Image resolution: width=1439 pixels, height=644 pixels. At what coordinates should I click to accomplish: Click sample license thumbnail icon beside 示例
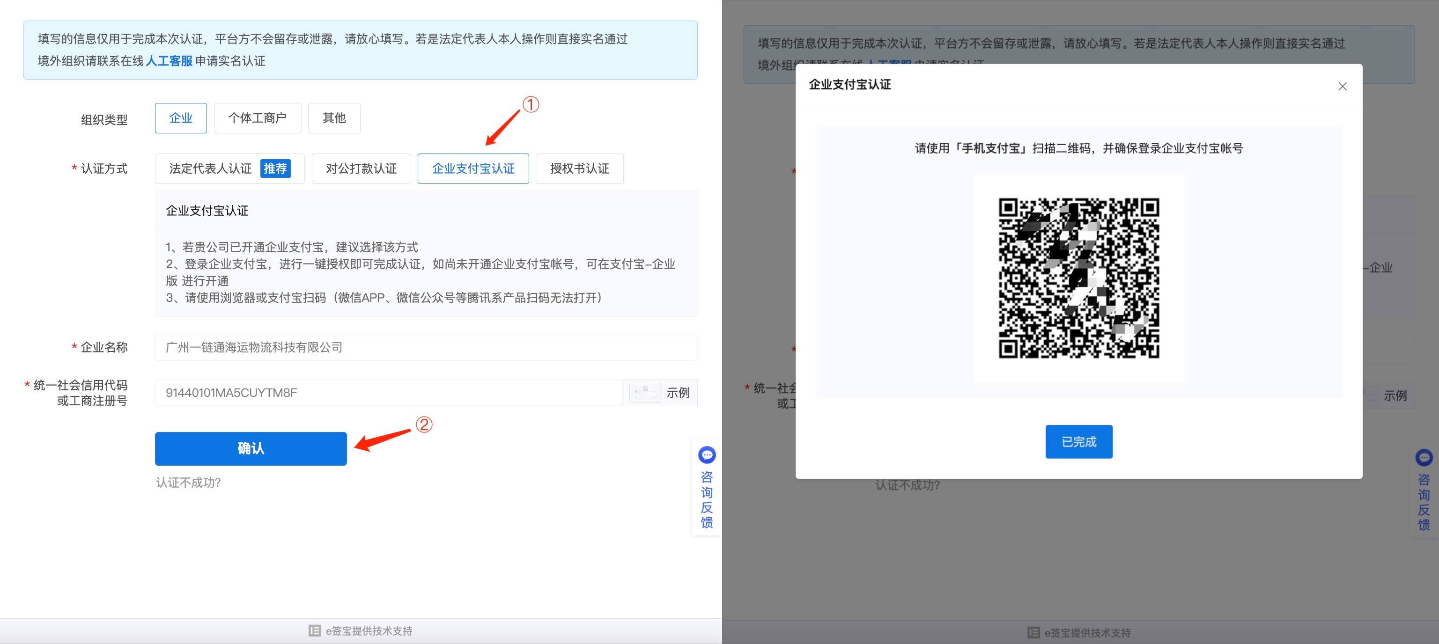pos(645,393)
